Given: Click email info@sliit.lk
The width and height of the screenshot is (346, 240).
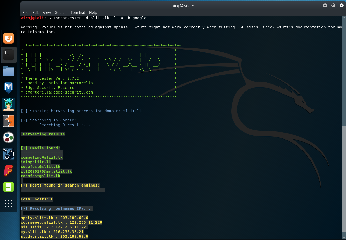Looking at the screenshot, I should pyautogui.click(x=36, y=162).
